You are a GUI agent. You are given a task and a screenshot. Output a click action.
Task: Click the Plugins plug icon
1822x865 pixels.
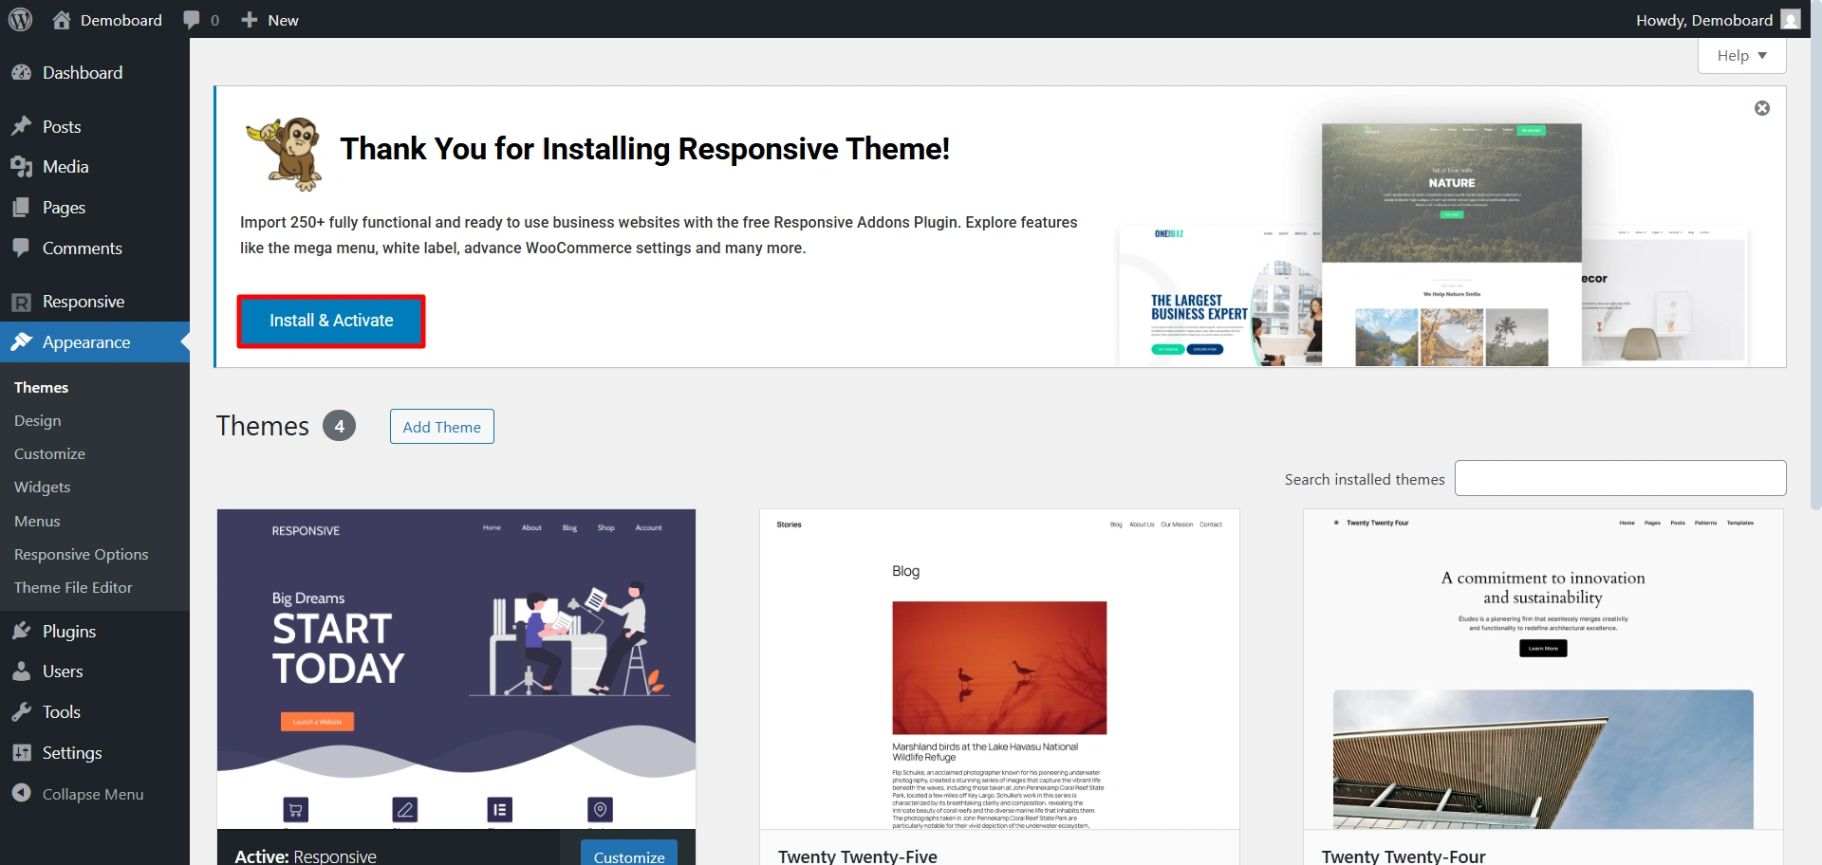click(x=21, y=632)
